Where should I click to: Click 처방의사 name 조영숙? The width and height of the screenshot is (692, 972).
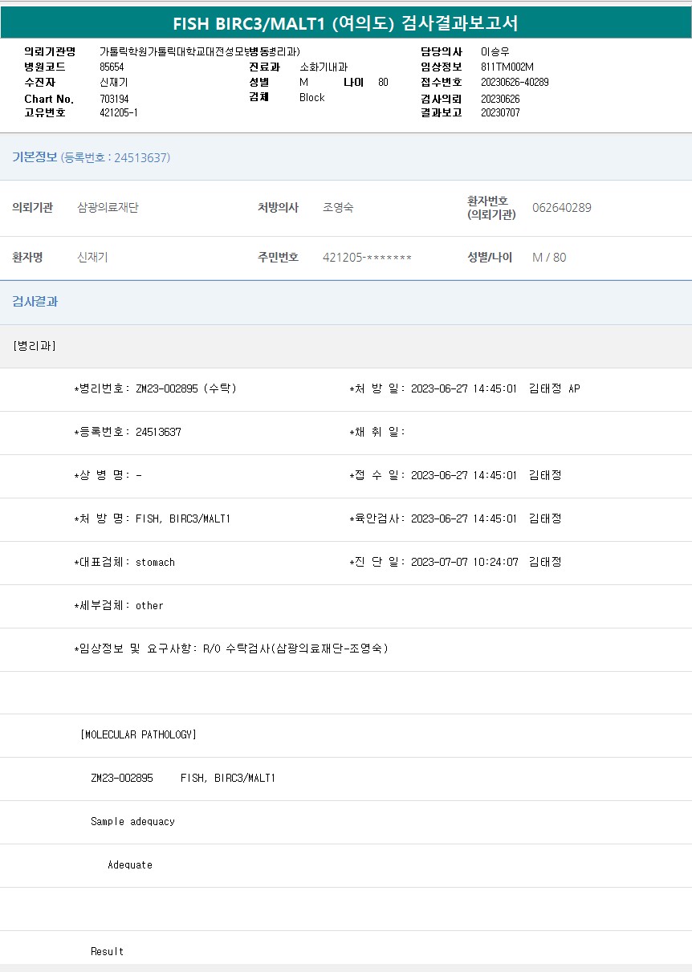pyautogui.click(x=338, y=208)
